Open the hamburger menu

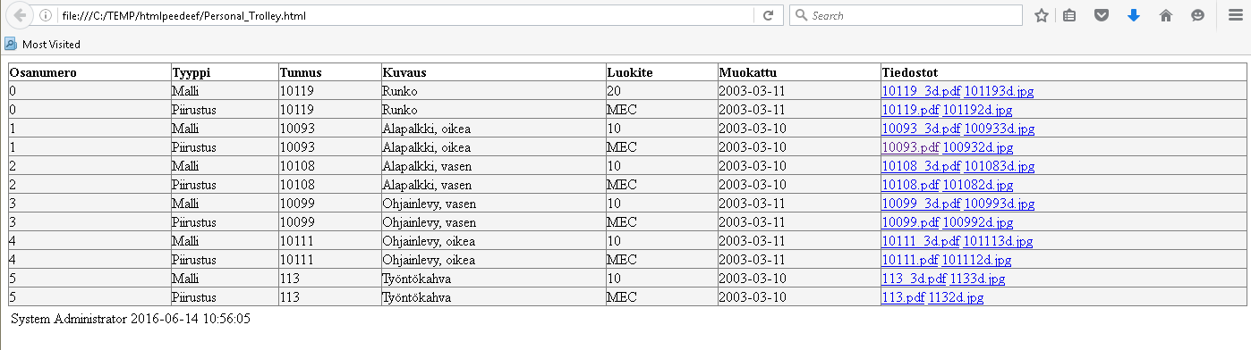(1236, 15)
